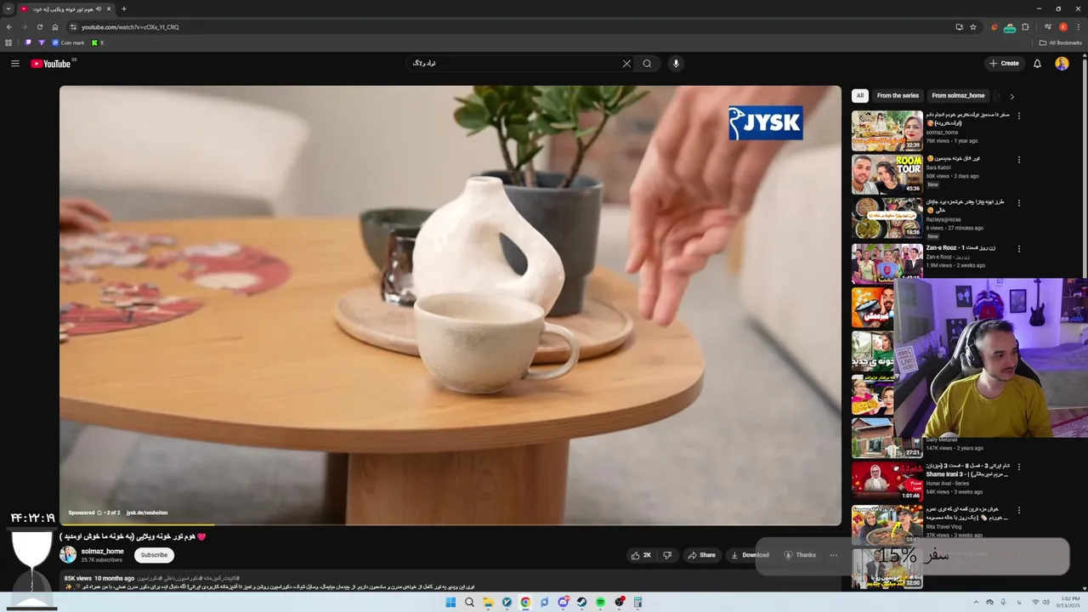Open the Coin mark bookmark
1088x612 pixels.
pos(68,42)
